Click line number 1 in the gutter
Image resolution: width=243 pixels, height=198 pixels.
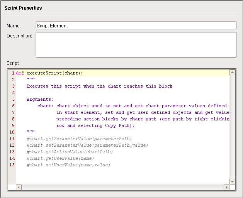click(13, 73)
